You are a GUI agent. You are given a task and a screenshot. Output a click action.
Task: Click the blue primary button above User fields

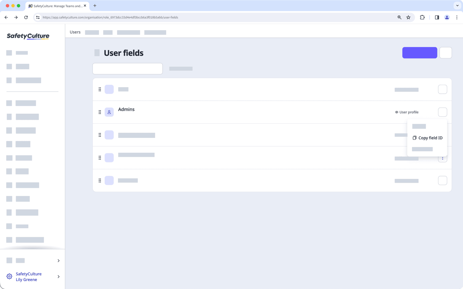419,53
